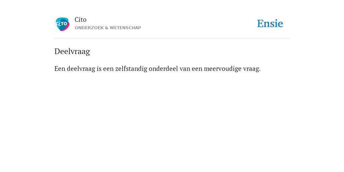Click the pink edge of the Cito logo
The image size is (344, 172).
coord(67,28)
